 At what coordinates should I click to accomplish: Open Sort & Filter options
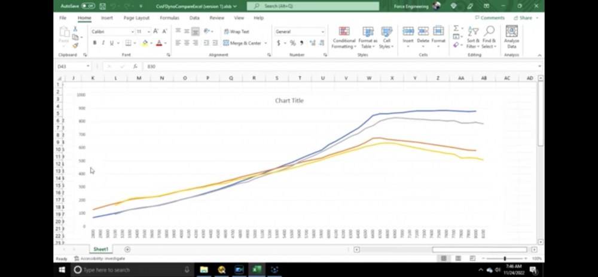pyautogui.click(x=472, y=37)
